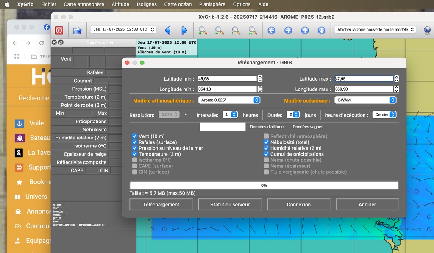Click the Latitude max input field

pos(364,79)
